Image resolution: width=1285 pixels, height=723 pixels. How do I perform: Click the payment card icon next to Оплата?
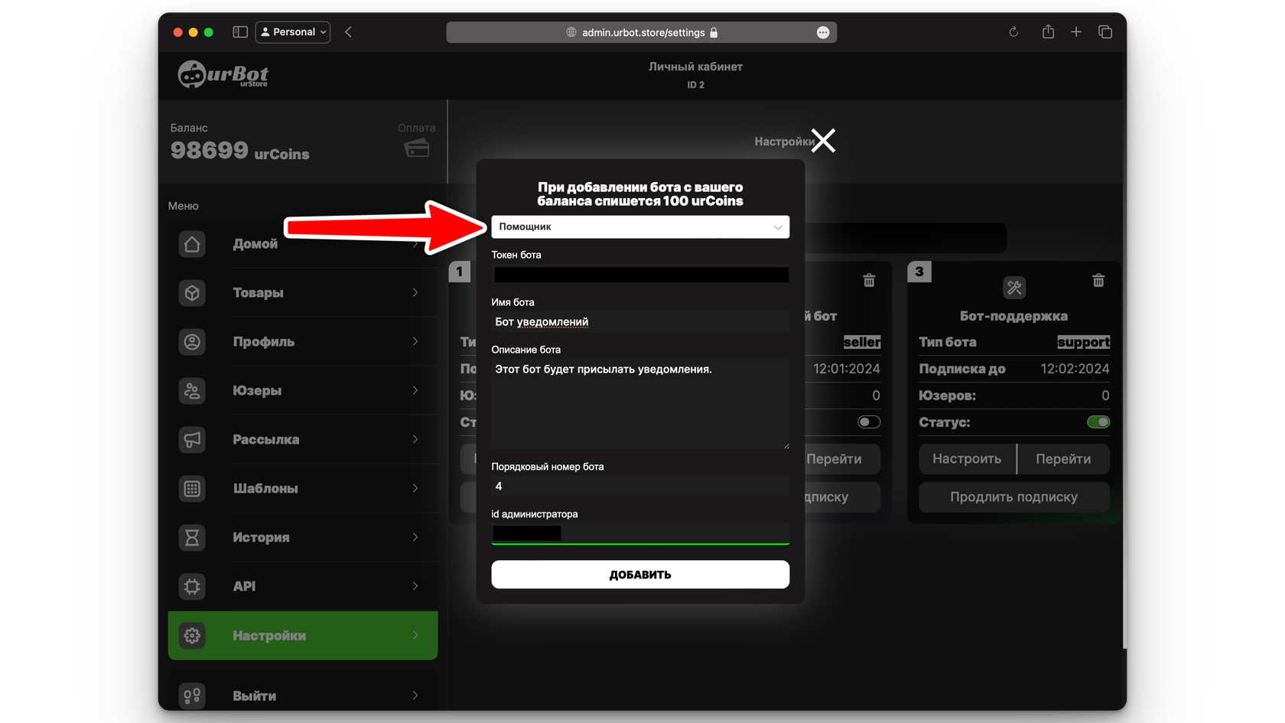tap(416, 148)
